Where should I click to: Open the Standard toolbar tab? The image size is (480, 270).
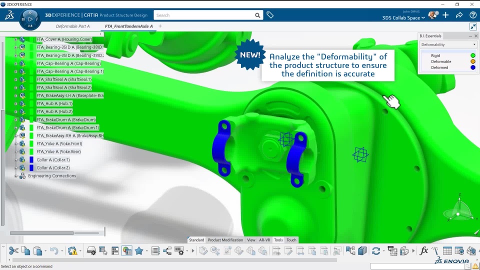click(x=196, y=240)
